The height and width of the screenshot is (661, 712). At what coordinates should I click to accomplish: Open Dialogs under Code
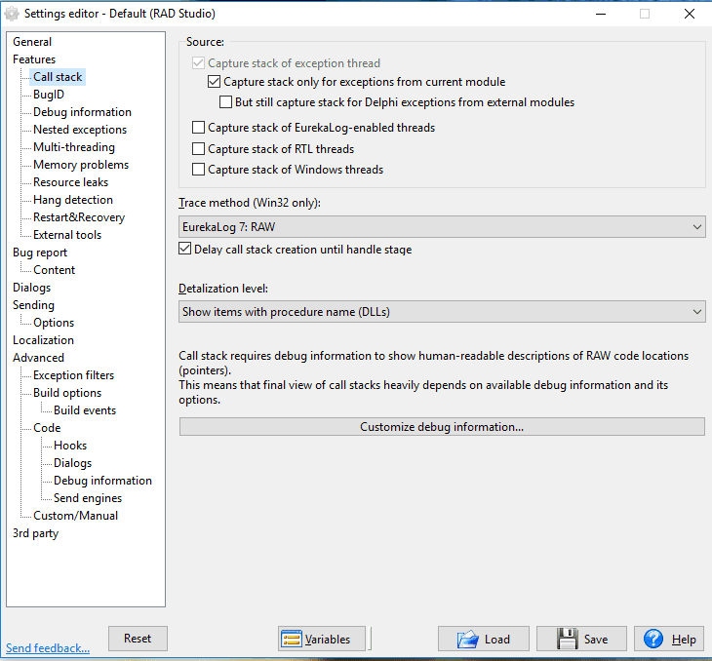(x=72, y=463)
